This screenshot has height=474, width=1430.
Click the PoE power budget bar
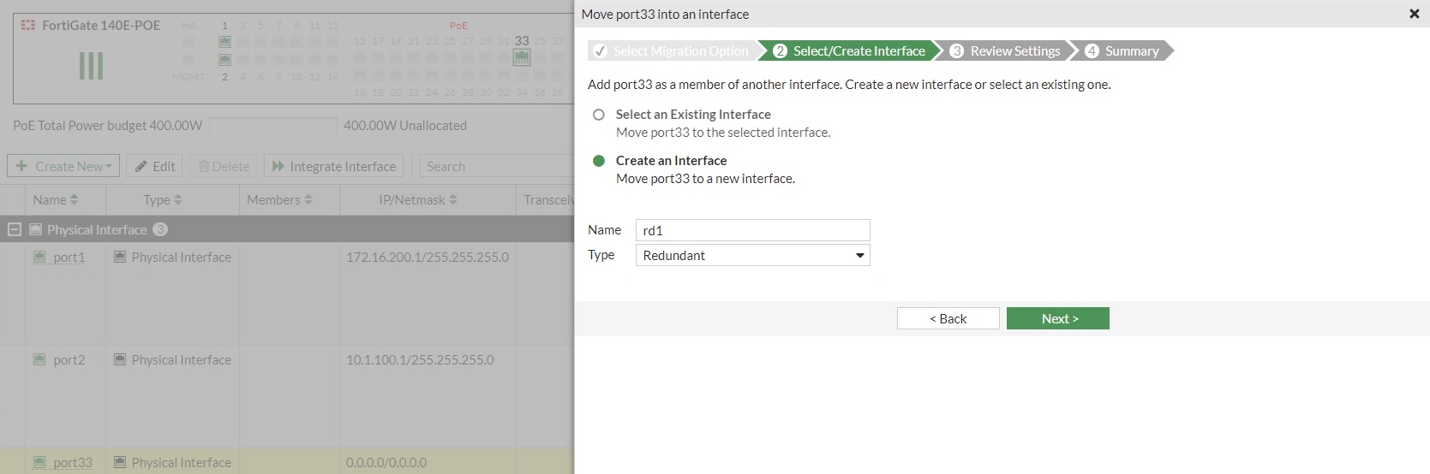(273, 126)
